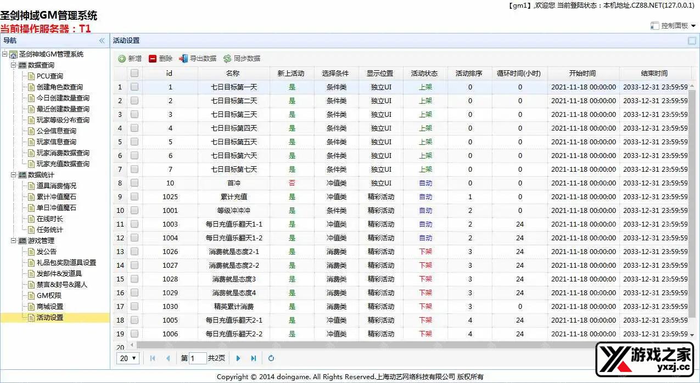The image size is (700, 383).
Task: Open the 控制面板 dropdown menu
Action: [673, 25]
